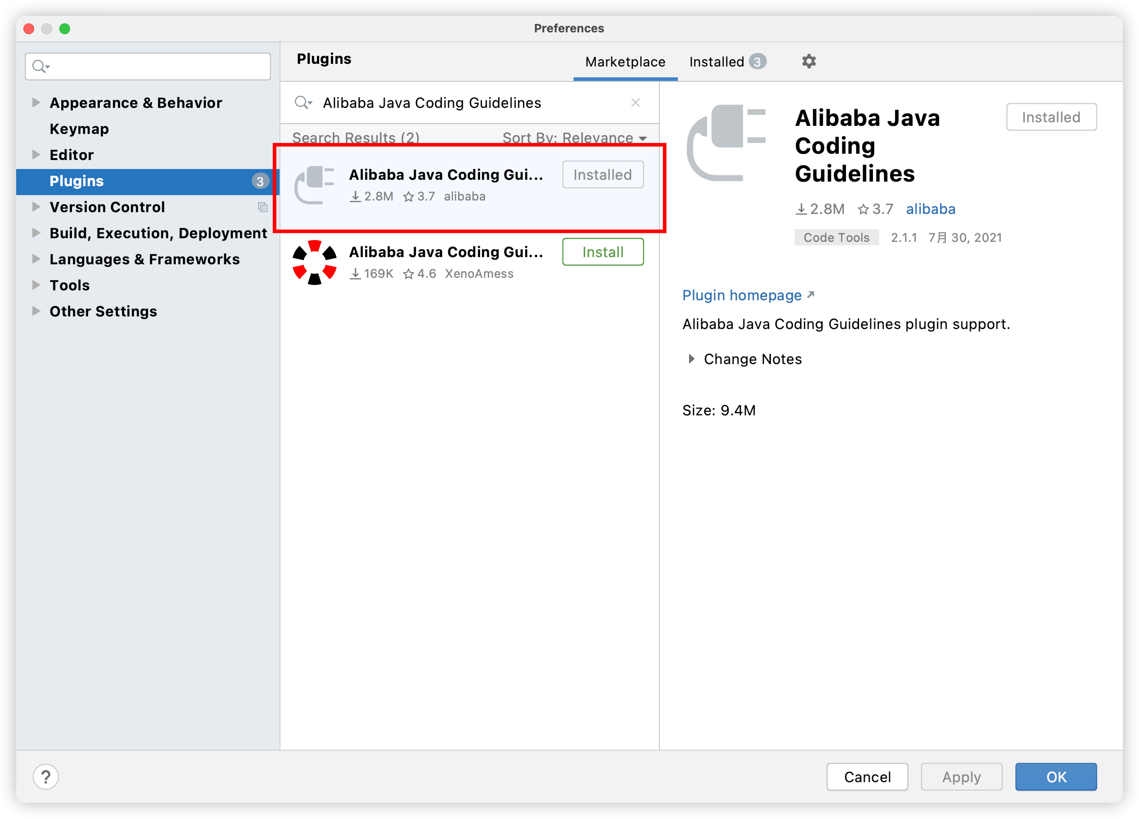Select the Marketplace tab
The width and height of the screenshot is (1139, 819).
(x=625, y=62)
